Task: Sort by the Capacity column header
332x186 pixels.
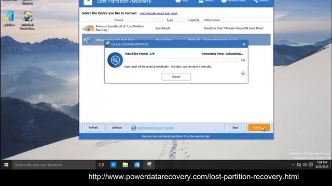Action: (194, 20)
